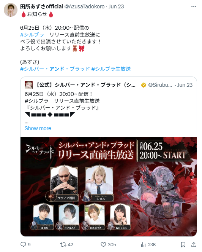The height and width of the screenshot is (252, 202).
Task: Like the post with heart icon
Action: tap(103, 244)
